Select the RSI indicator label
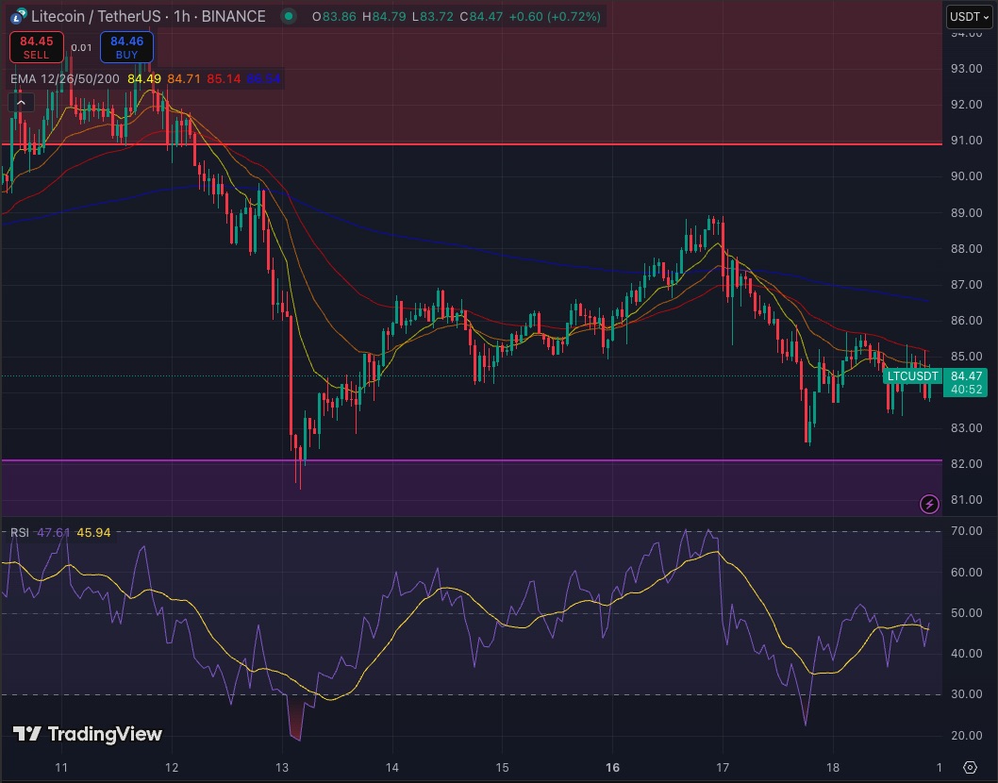 point(21,532)
